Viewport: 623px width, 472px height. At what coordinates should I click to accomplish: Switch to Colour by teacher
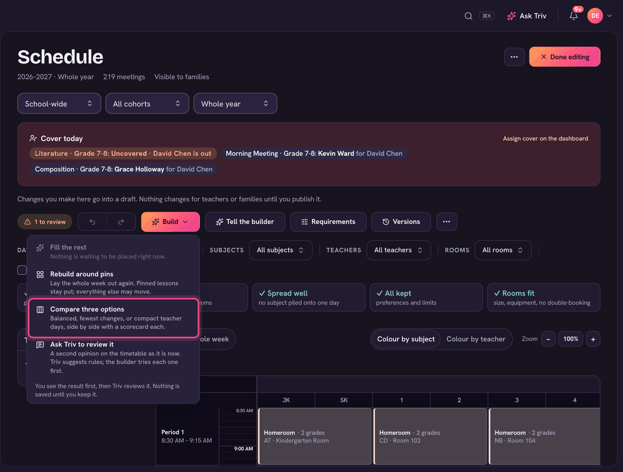(x=476, y=339)
